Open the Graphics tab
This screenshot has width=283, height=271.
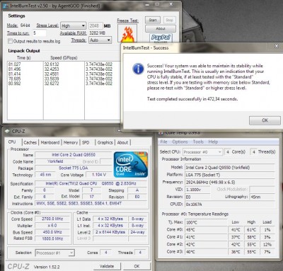pyautogui.click(x=105, y=142)
